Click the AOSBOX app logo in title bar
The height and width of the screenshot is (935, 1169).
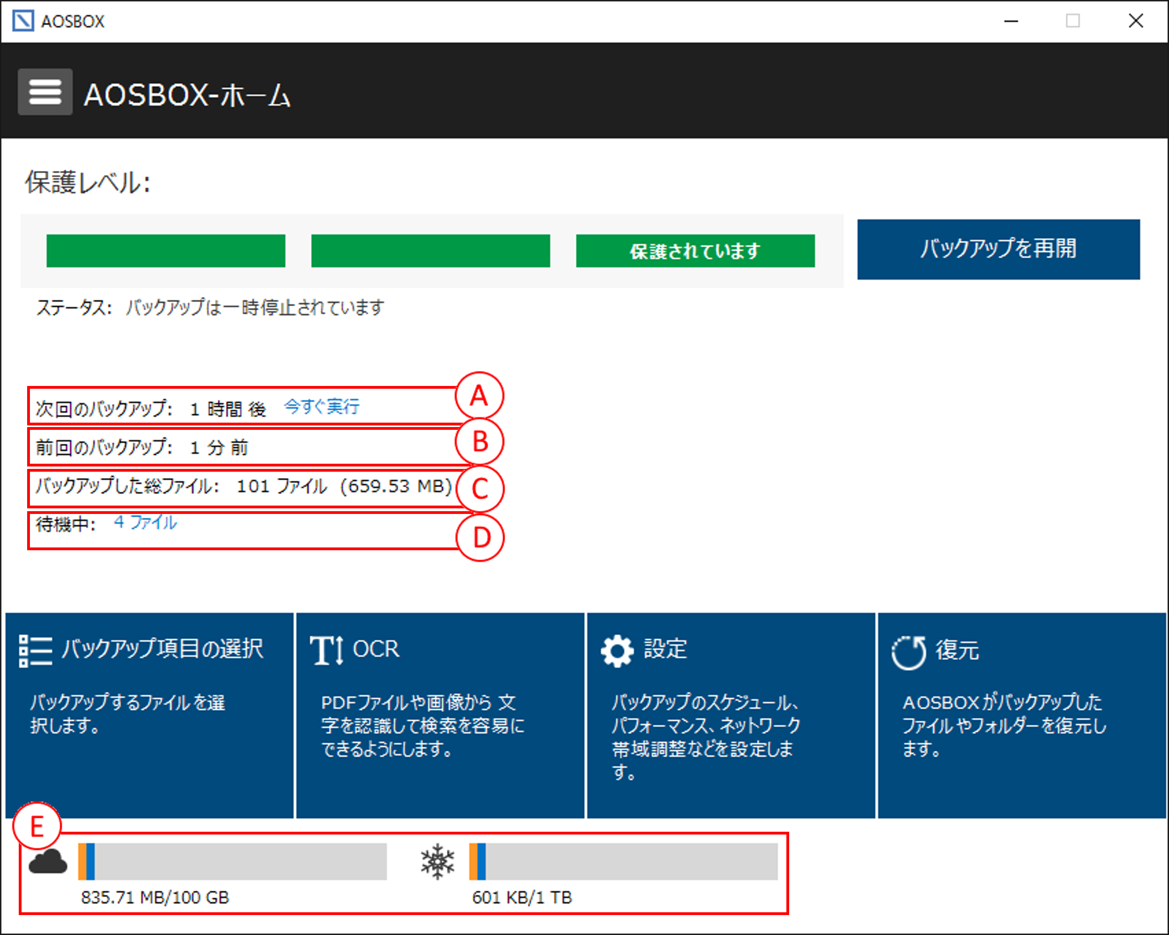(x=23, y=21)
